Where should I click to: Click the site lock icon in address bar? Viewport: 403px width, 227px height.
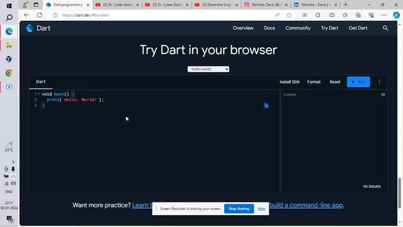pyautogui.click(x=55, y=15)
